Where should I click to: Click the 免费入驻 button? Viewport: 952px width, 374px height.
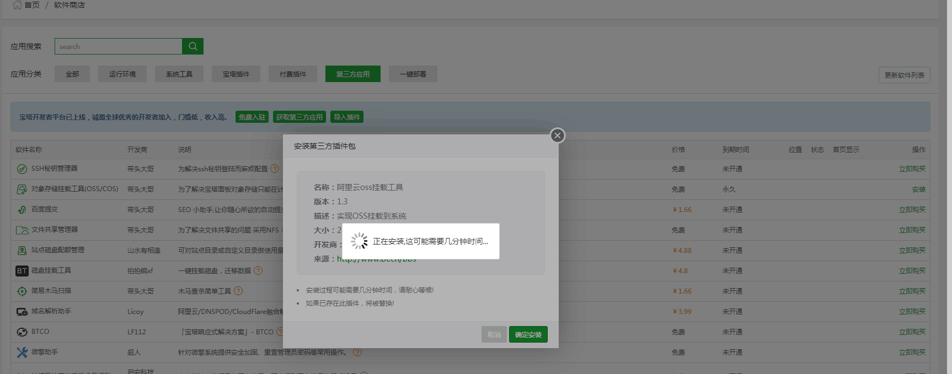tap(252, 117)
